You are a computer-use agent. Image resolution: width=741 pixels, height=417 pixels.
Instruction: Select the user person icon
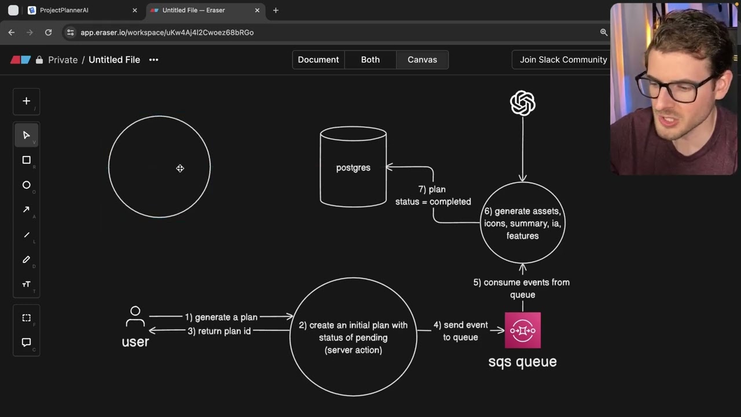pos(135,317)
